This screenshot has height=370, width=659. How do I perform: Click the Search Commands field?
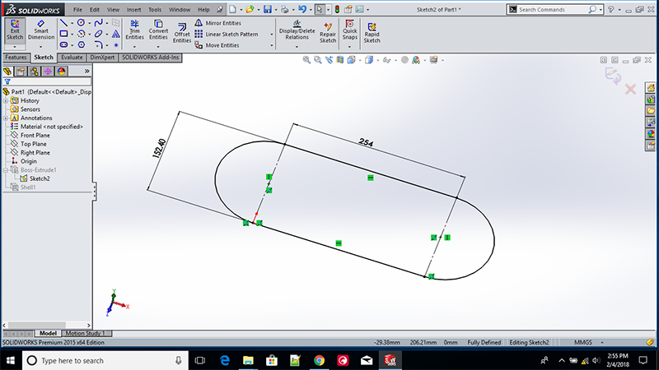(x=553, y=9)
